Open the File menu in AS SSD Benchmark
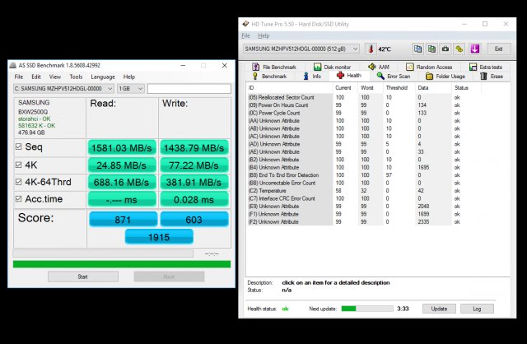Image resolution: width=527 pixels, height=344 pixels. pos(19,77)
